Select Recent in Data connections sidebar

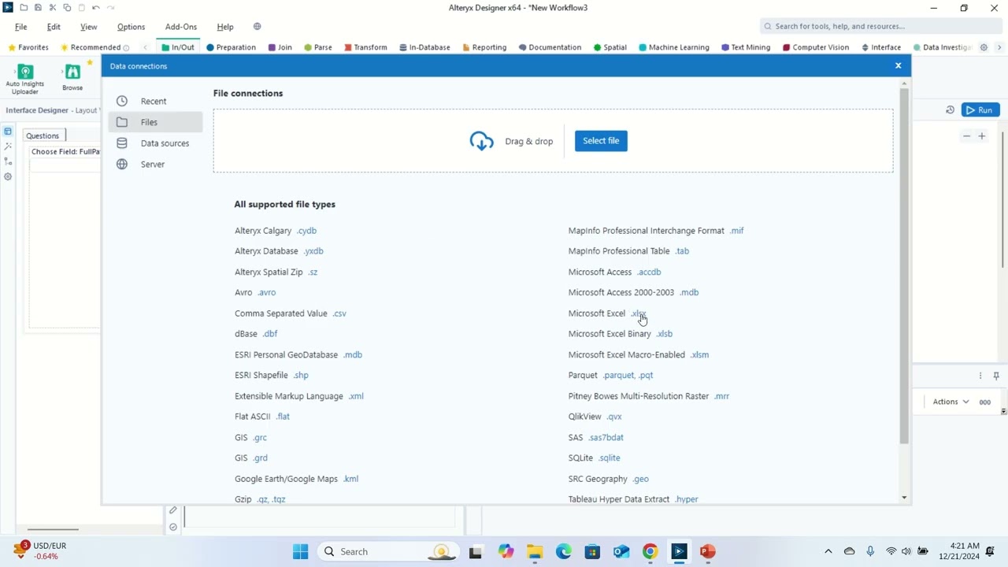(x=155, y=101)
